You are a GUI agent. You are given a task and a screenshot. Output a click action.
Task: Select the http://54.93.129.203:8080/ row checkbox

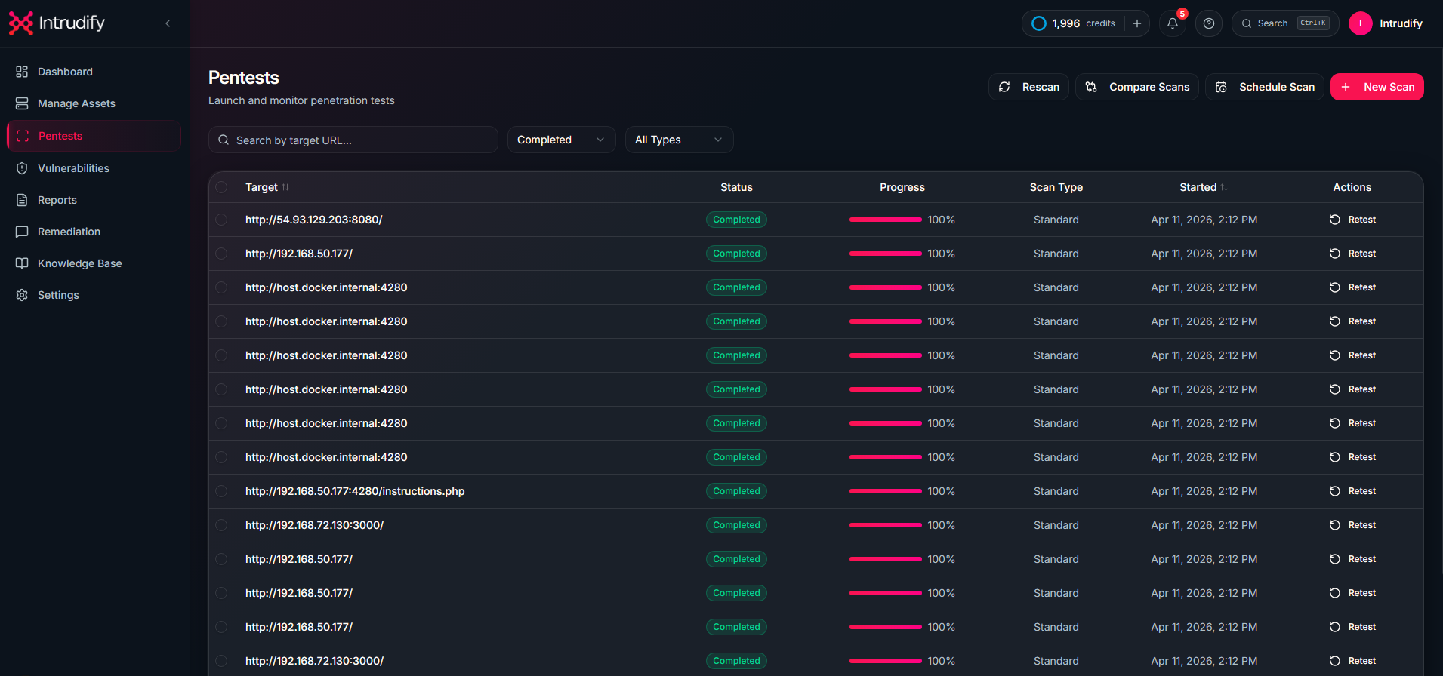pyautogui.click(x=221, y=220)
